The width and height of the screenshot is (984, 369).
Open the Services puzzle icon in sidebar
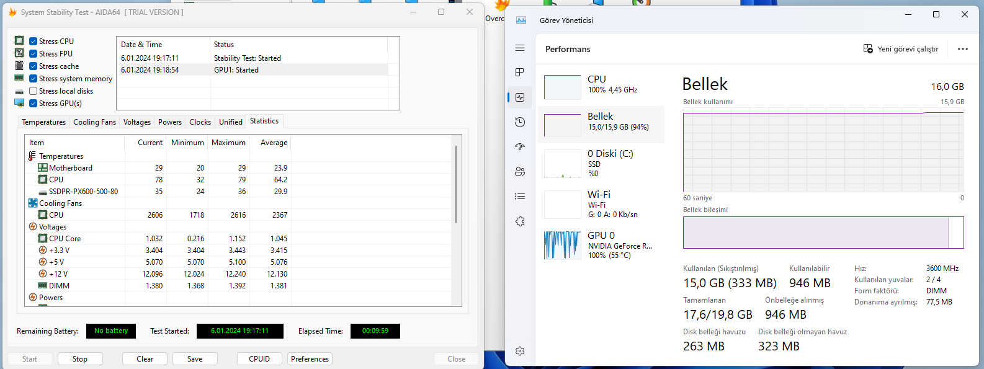pyautogui.click(x=520, y=221)
